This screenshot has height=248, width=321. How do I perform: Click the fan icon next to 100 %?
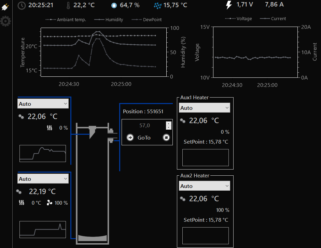pyautogui.click(x=49, y=203)
